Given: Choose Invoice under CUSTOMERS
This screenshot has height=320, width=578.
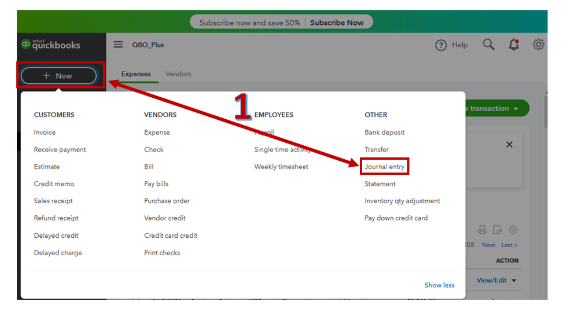Looking at the screenshot, I should point(45,133).
